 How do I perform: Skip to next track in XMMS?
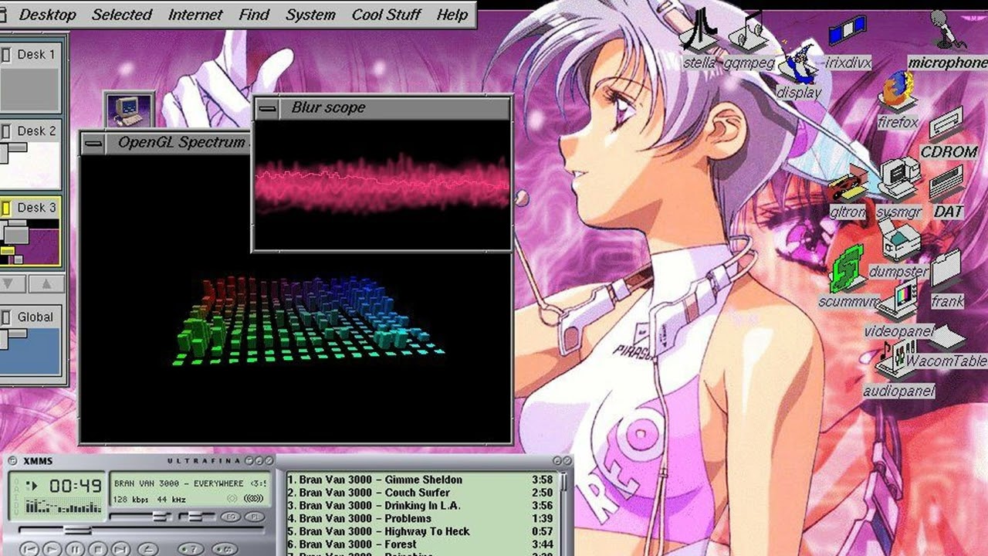tap(121, 548)
